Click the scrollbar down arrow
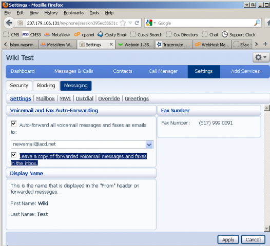Viewport: 270px width, 246px height. (x=267, y=229)
